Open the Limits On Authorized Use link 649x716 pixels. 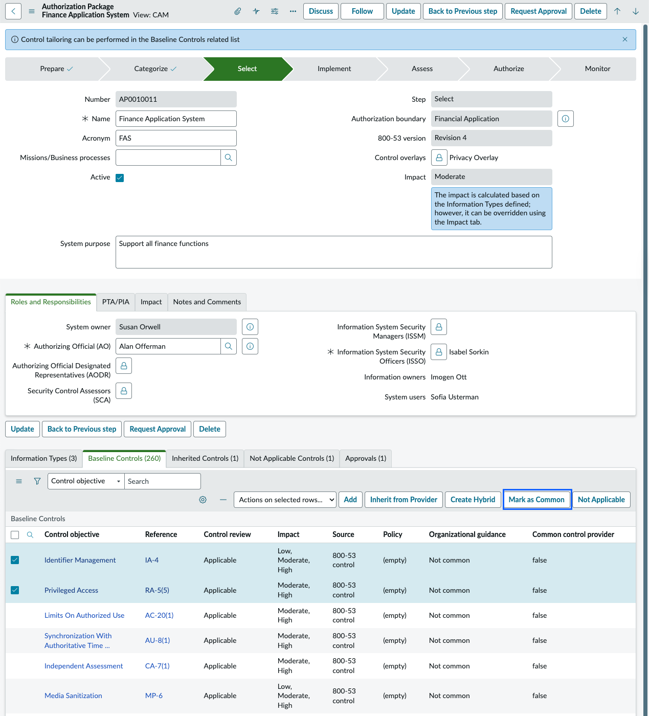[x=84, y=615]
